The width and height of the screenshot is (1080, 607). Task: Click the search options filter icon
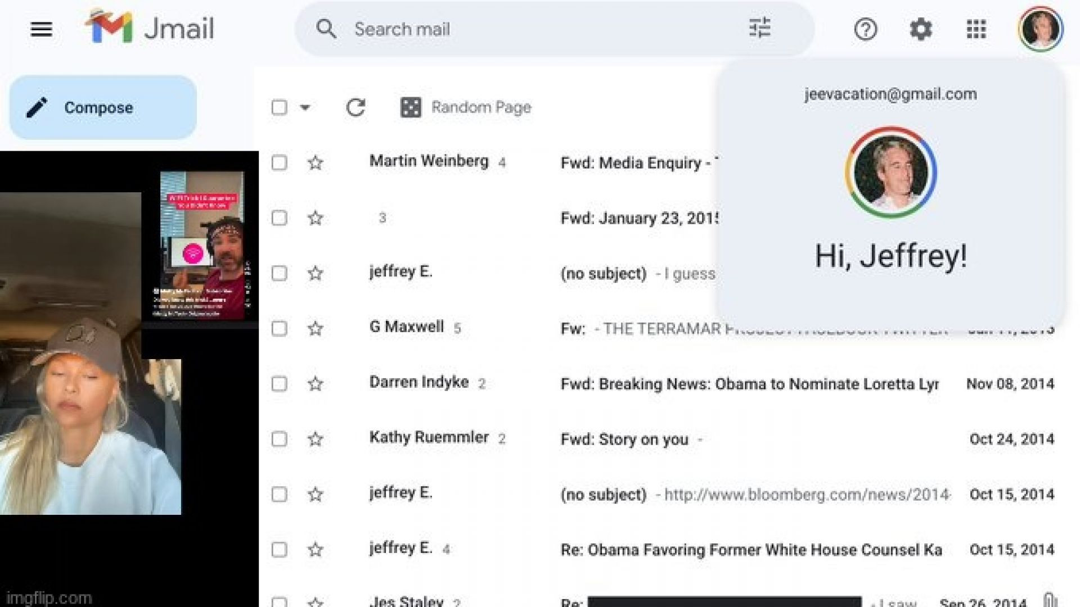[x=759, y=28]
